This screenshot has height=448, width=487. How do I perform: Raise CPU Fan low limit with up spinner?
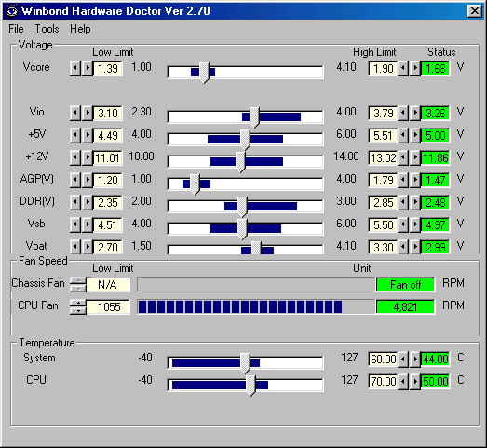[x=78, y=304]
